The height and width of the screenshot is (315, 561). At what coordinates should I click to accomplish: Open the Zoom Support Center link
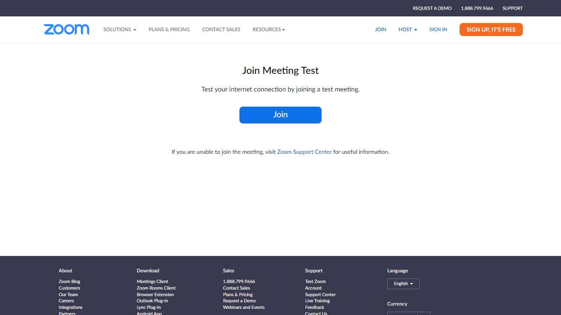(304, 152)
